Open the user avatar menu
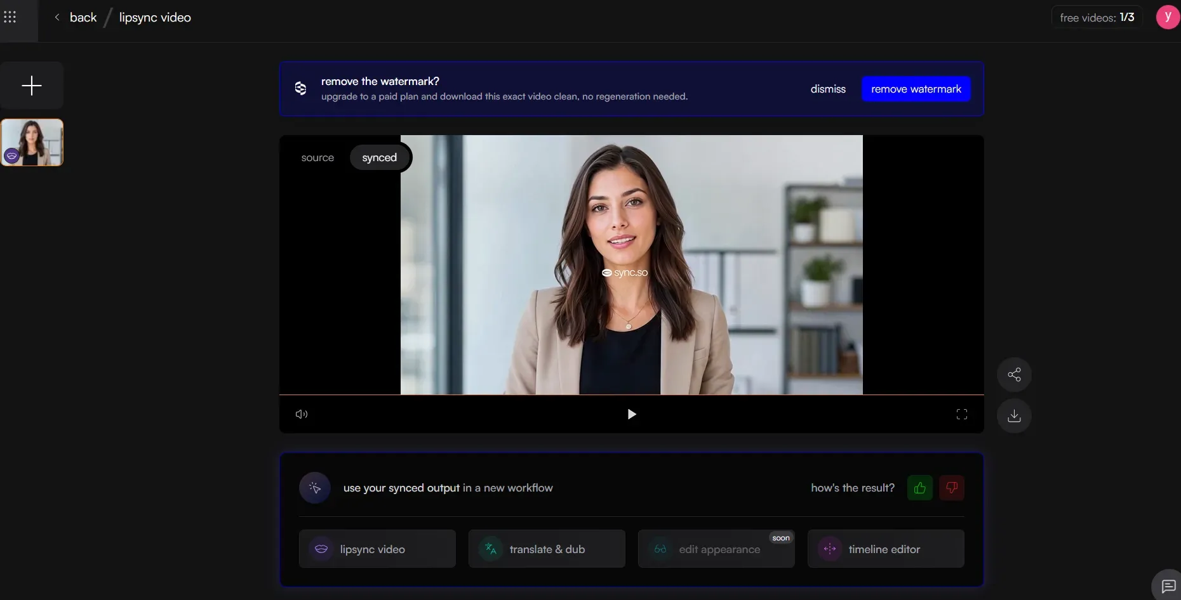This screenshot has width=1181, height=600. click(1168, 17)
